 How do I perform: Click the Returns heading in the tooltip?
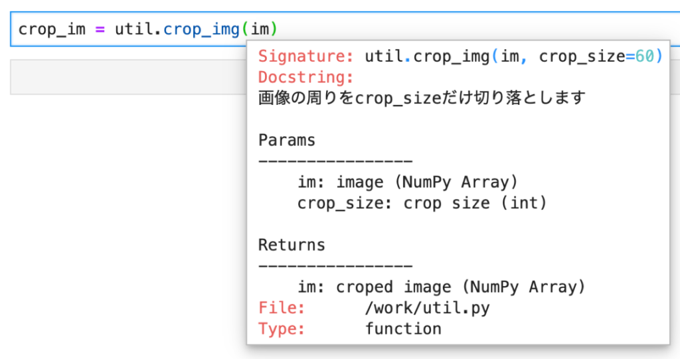pyautogui.click(x=292, y=245)
